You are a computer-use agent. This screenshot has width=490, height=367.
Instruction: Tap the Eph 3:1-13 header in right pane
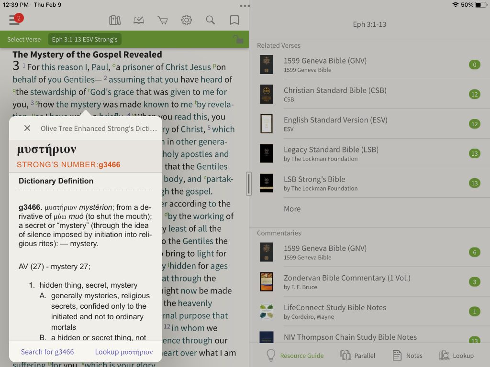(x=369, y=24)
